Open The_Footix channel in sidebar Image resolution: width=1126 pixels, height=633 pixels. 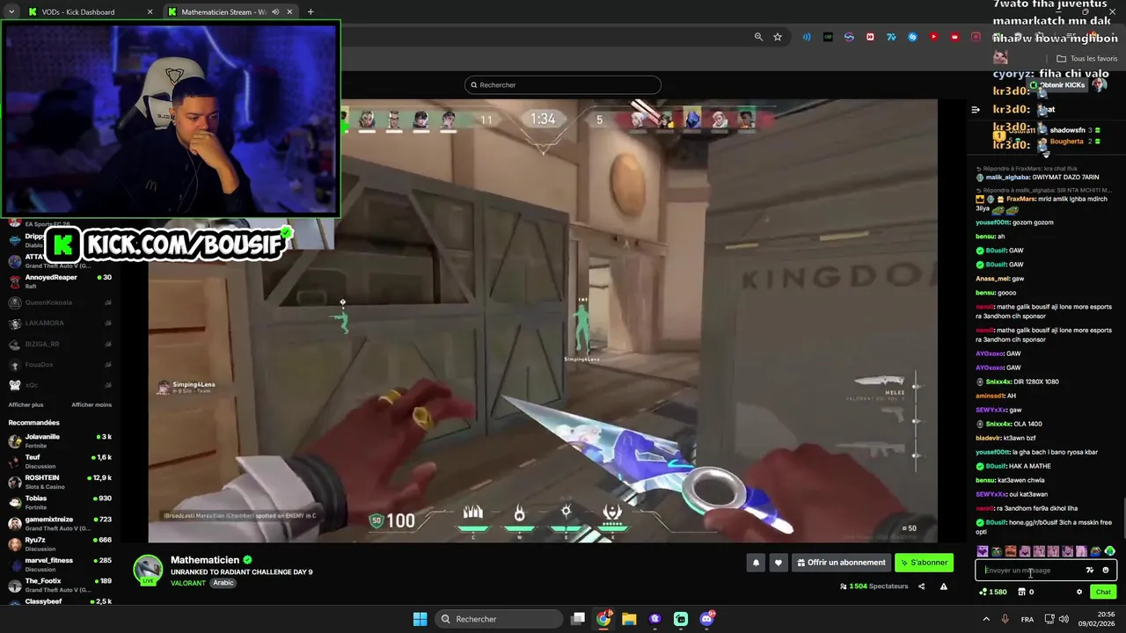(x=60, y=585)
